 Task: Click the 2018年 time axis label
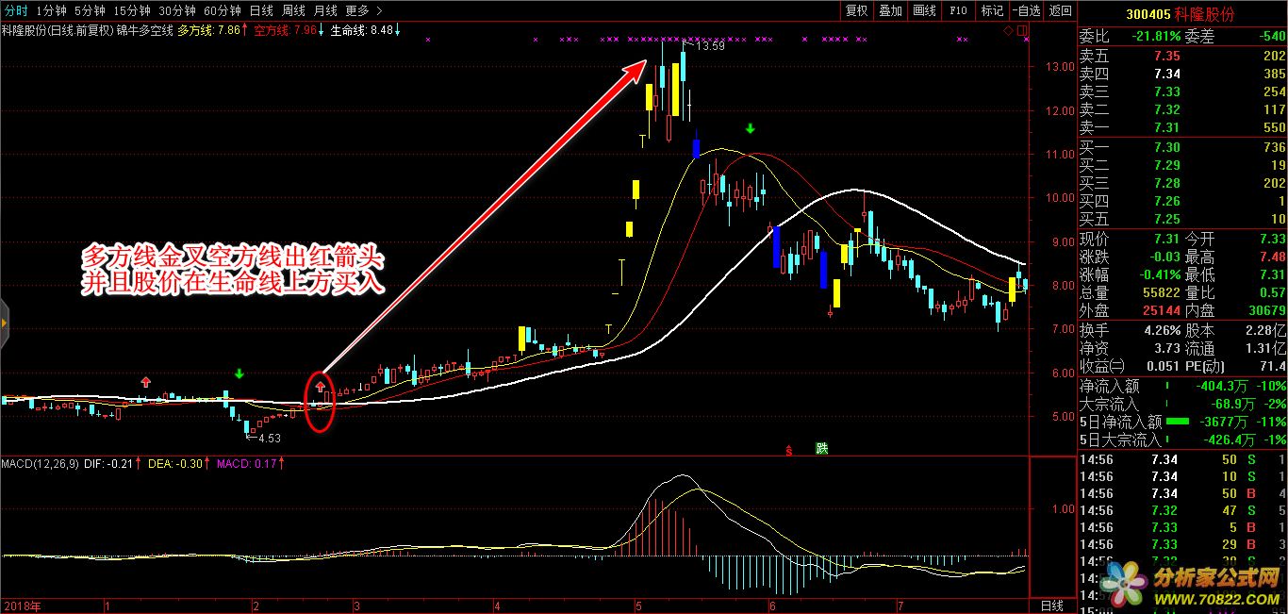click(21, 605)
